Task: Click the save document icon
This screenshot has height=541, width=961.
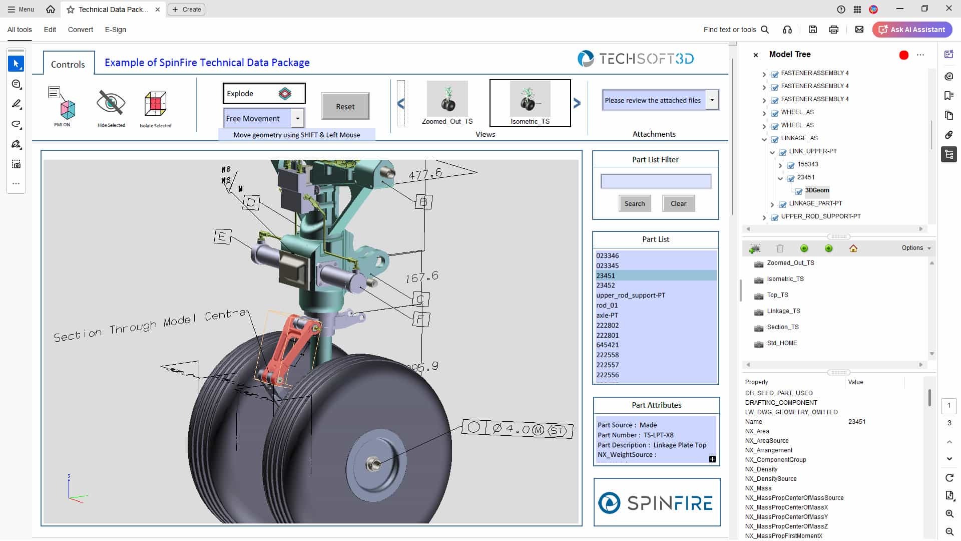Action: pos(813,30)
